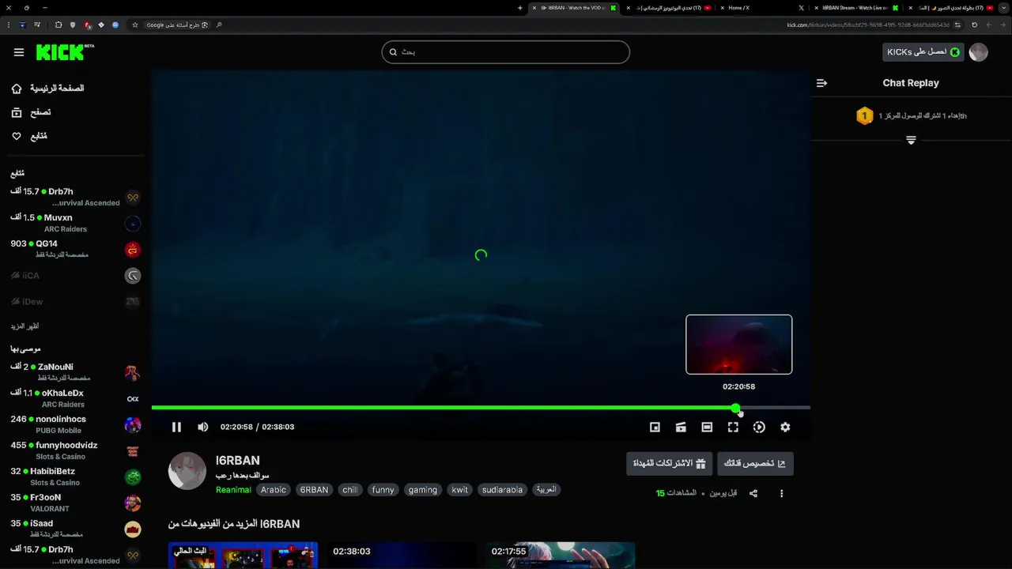This screenshot has width=1012, height=569.
Task: Open the user avatar menu
Action: 978,52
